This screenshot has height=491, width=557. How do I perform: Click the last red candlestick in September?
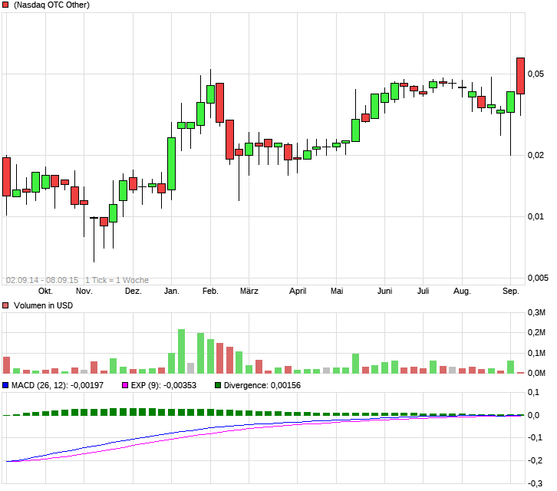[520, 76]
